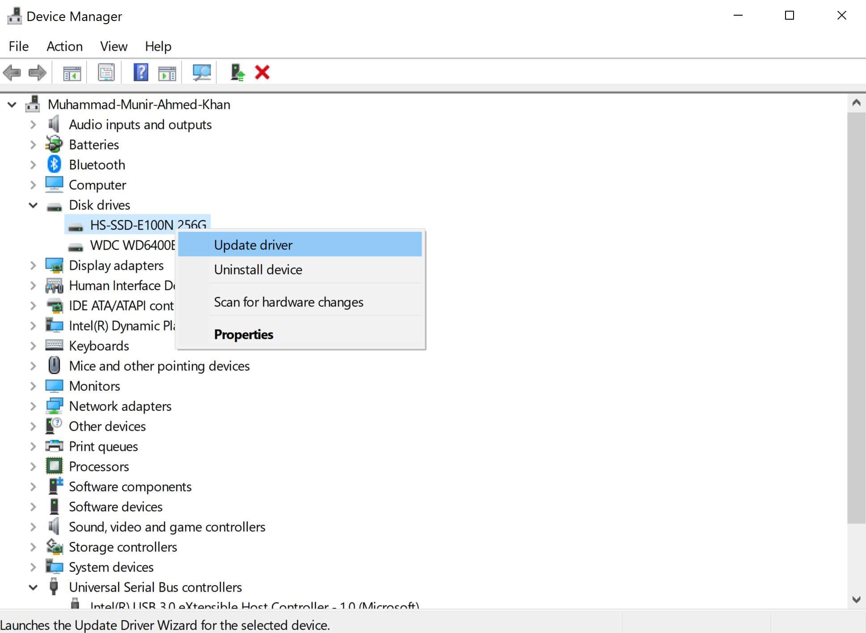Viewport: 866px width, 633px height.
Task: Expand the Processors category
Action: (x=33, y=467)
